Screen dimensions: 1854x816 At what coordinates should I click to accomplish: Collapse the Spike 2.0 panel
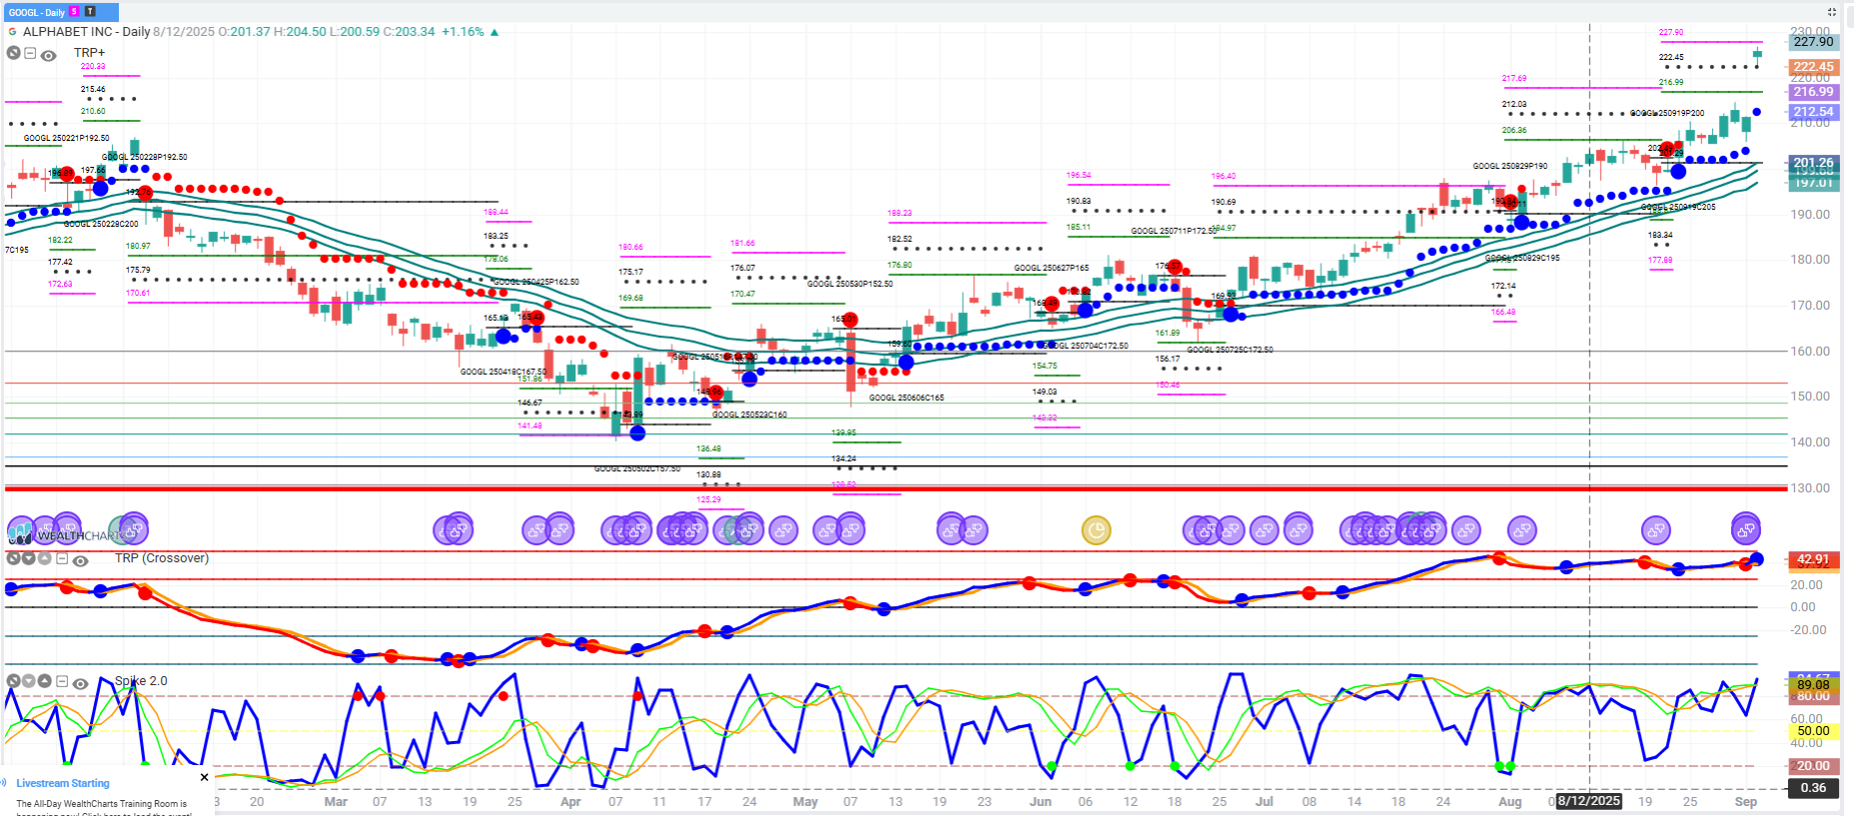62,682
